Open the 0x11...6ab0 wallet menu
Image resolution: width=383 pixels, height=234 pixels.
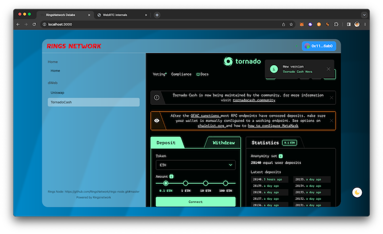point(319,46)
